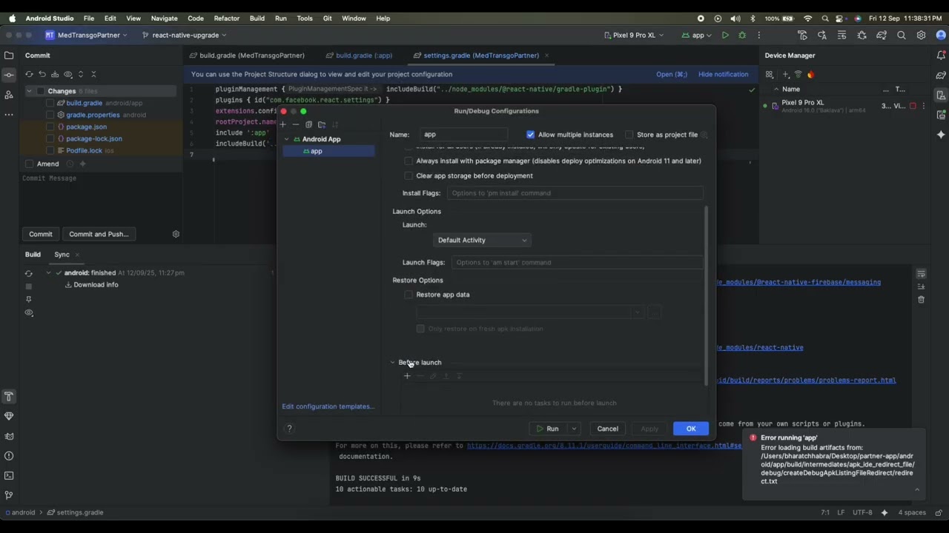This screenshot has height=533, width=949.
Task: Check the Restore app data option
Action: pyautogui.click(x=409, y=295)
